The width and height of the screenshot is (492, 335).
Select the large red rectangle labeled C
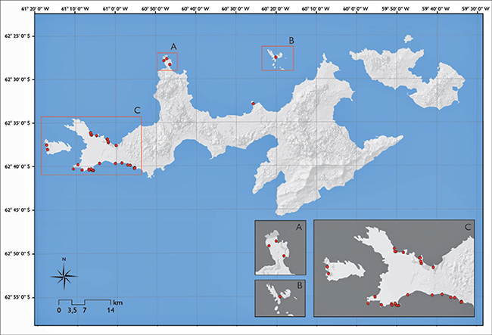coord(91,145)
